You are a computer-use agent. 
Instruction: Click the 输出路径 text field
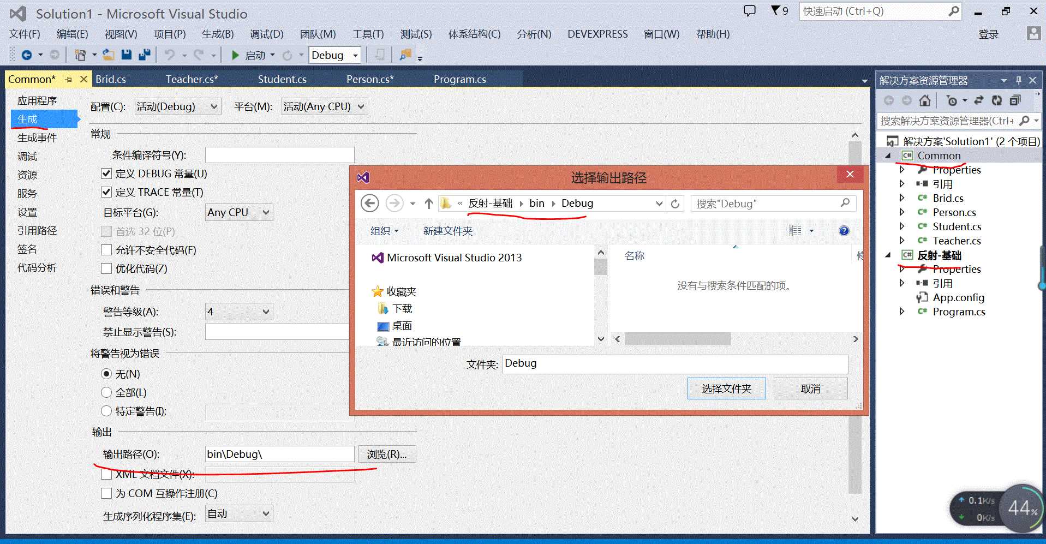tap(280, 454)
